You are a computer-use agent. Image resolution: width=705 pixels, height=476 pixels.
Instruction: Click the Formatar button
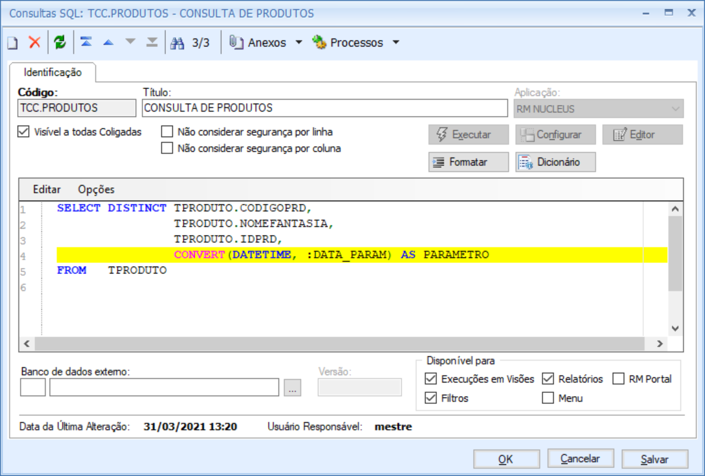click(469, 162)
